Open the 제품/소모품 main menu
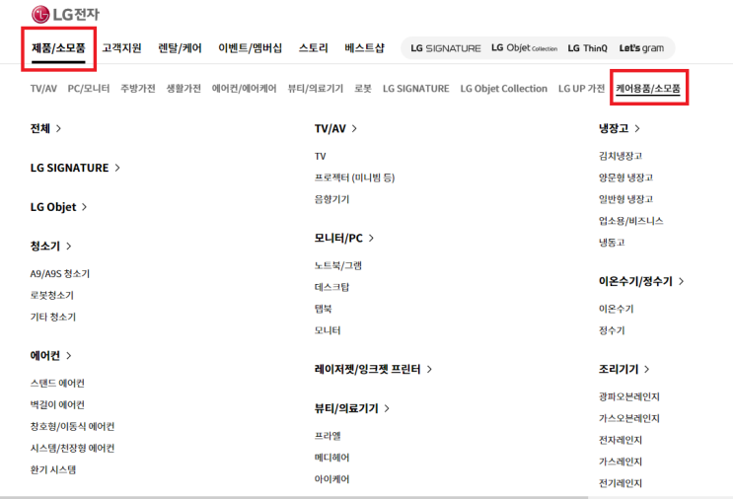The height and width of the screenshot is (499, 733). pyautogui.click(x=58, y=48)
